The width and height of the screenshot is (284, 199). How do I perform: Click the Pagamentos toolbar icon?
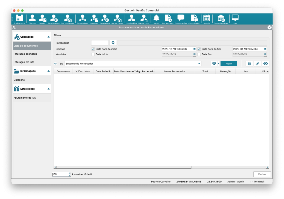coord(105,19)
